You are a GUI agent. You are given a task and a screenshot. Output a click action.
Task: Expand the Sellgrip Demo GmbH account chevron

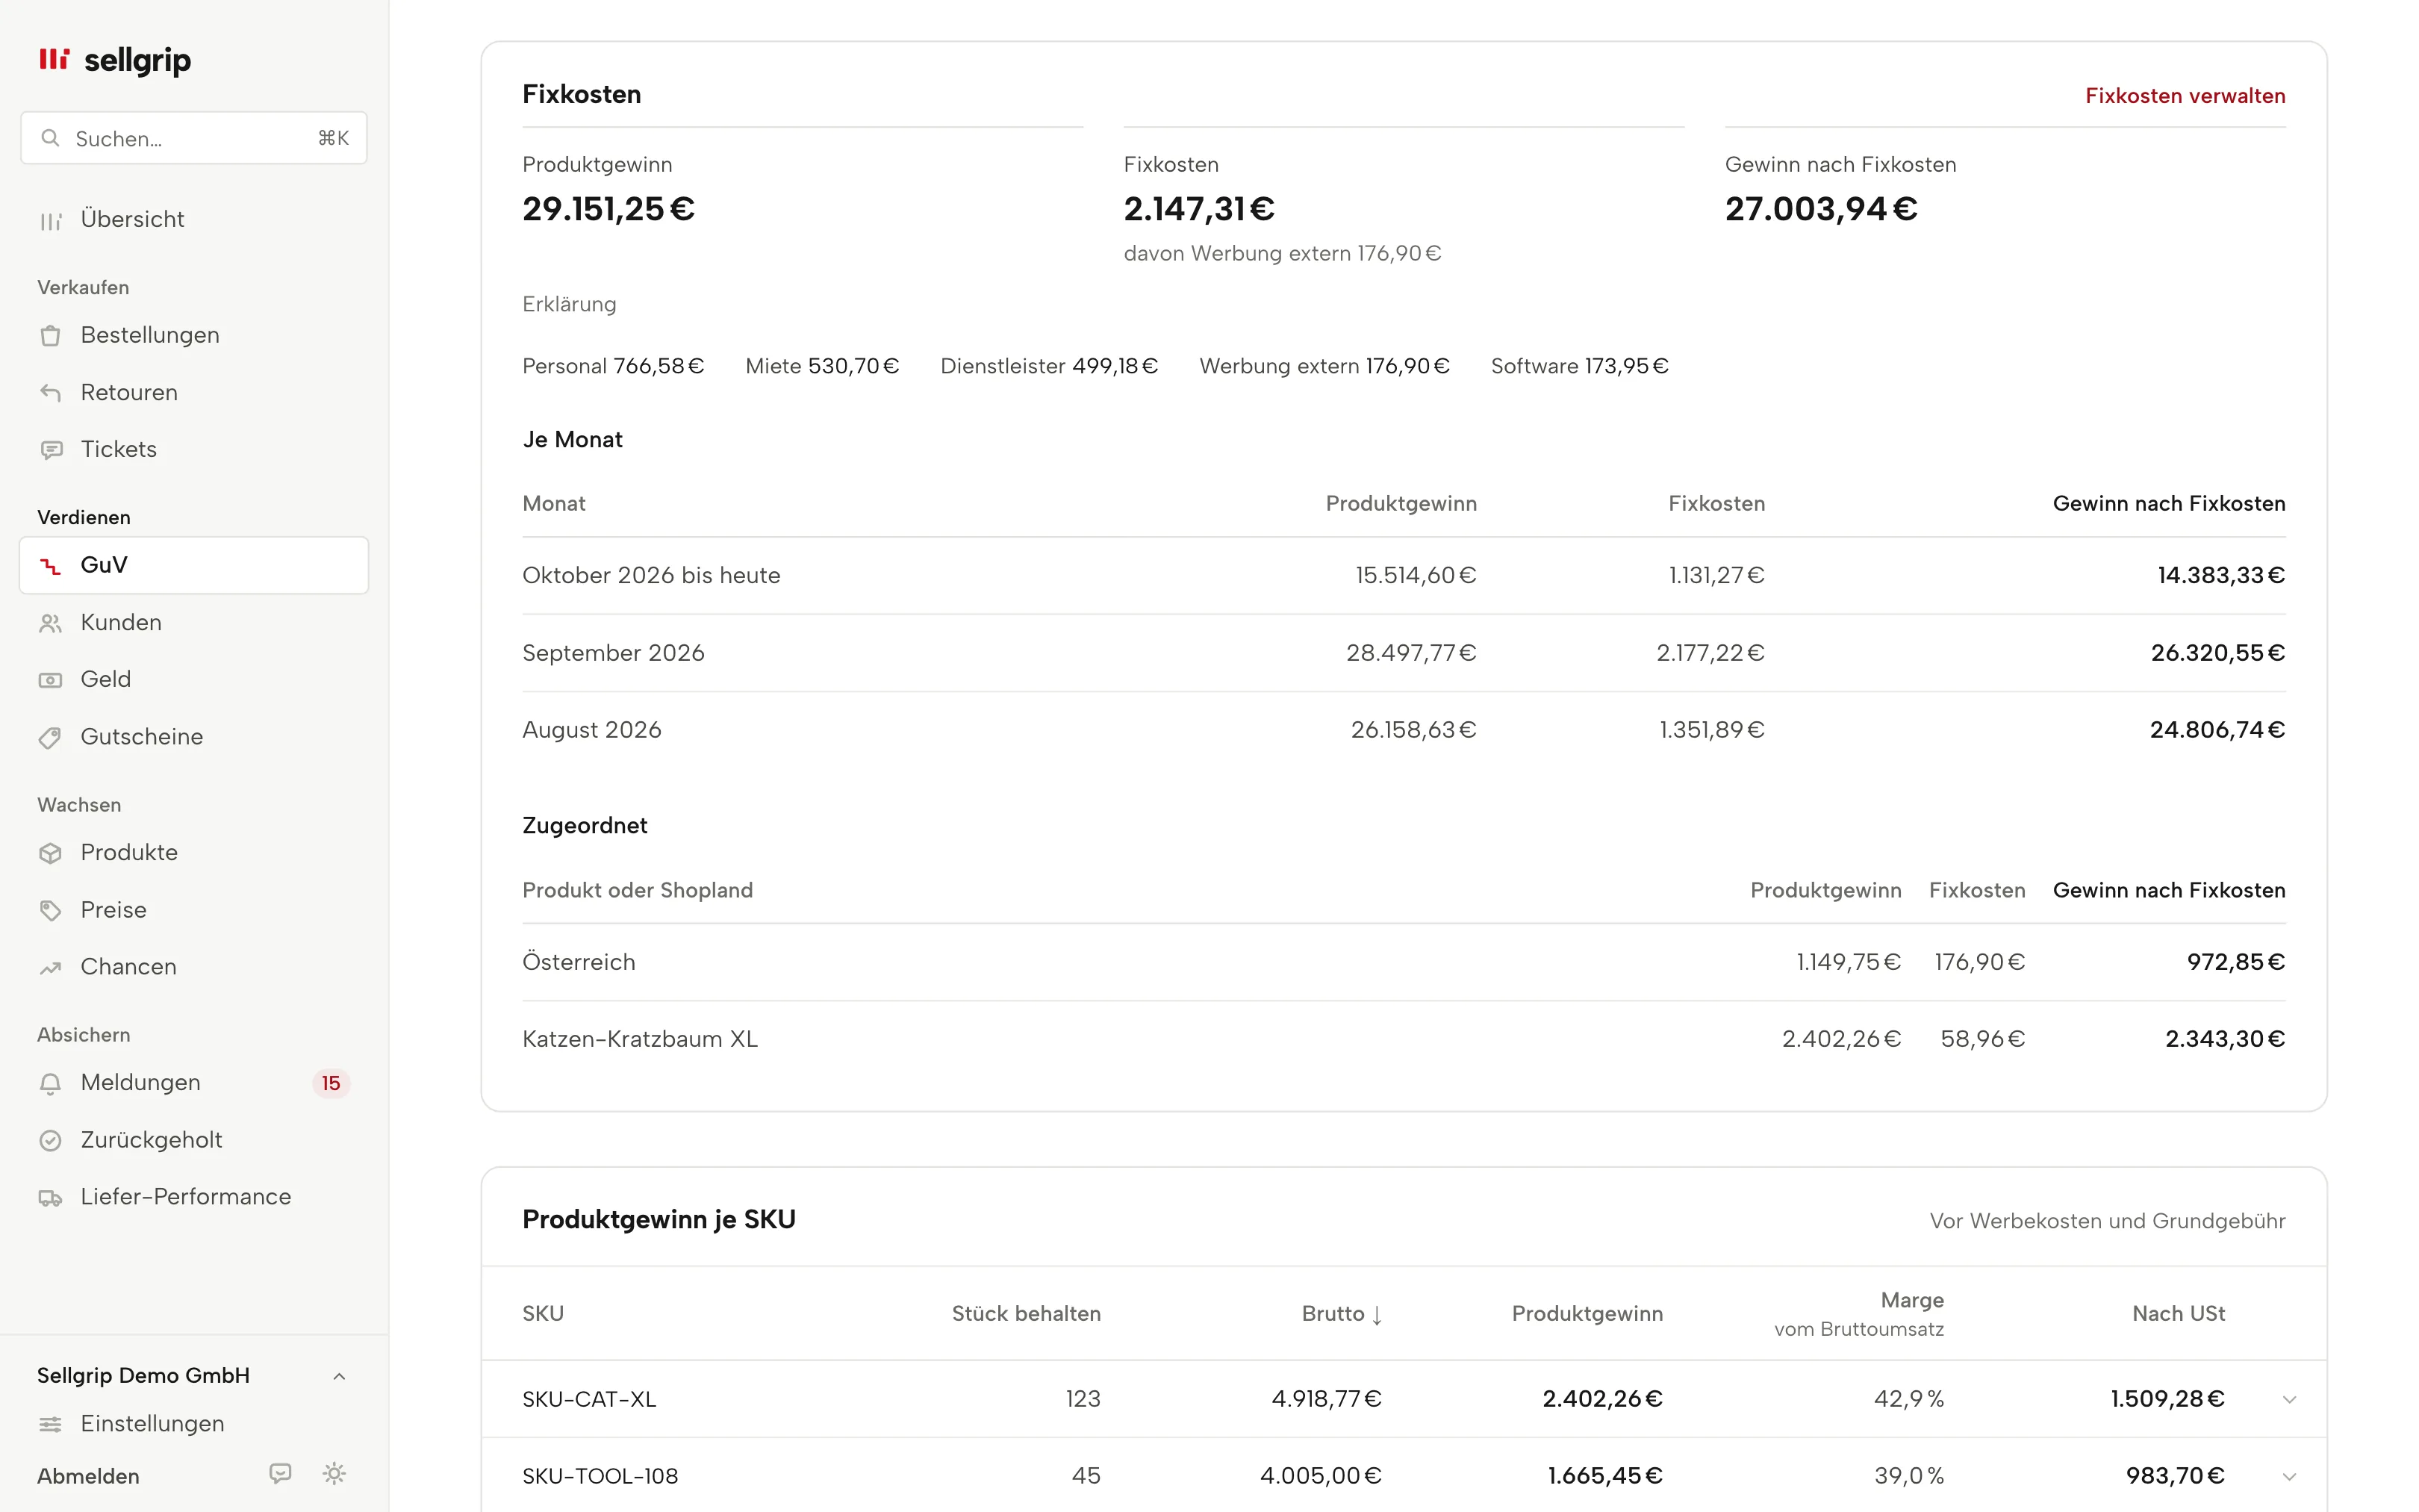point(340,1376)
